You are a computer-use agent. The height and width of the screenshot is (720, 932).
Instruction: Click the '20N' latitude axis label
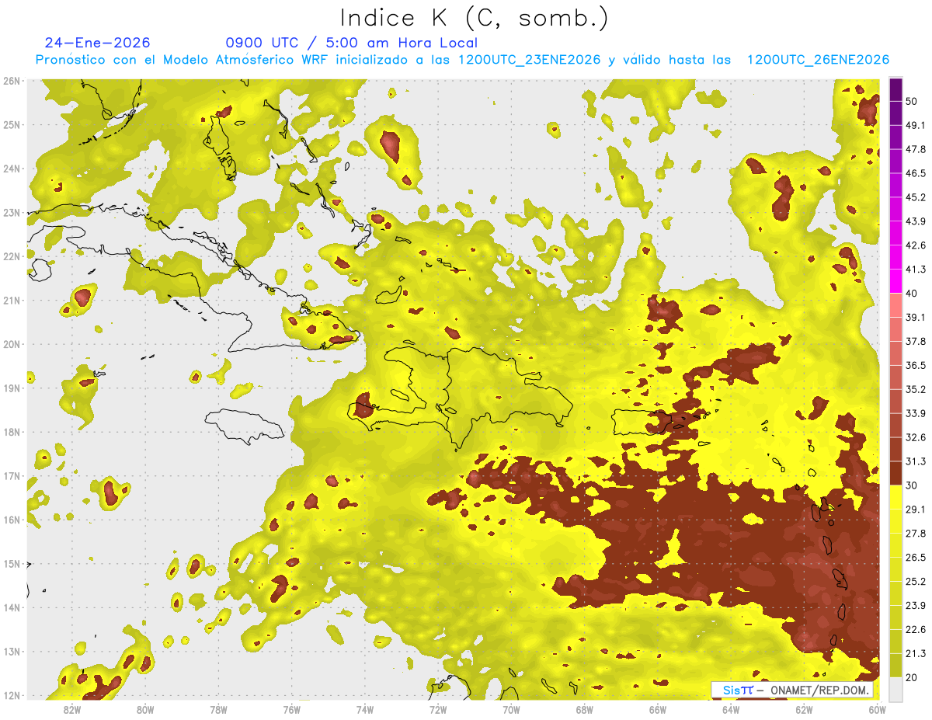[12, 344]
